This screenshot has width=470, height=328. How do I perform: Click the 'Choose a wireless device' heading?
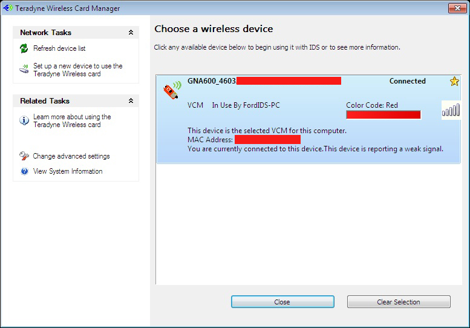coord(214,29)
